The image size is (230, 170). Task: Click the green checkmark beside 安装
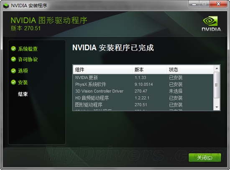[13, 82]
